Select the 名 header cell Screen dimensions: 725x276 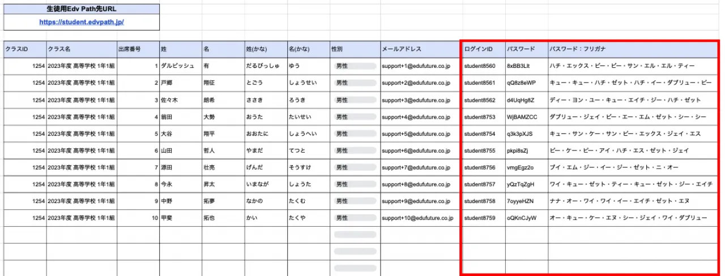[223, 49]
